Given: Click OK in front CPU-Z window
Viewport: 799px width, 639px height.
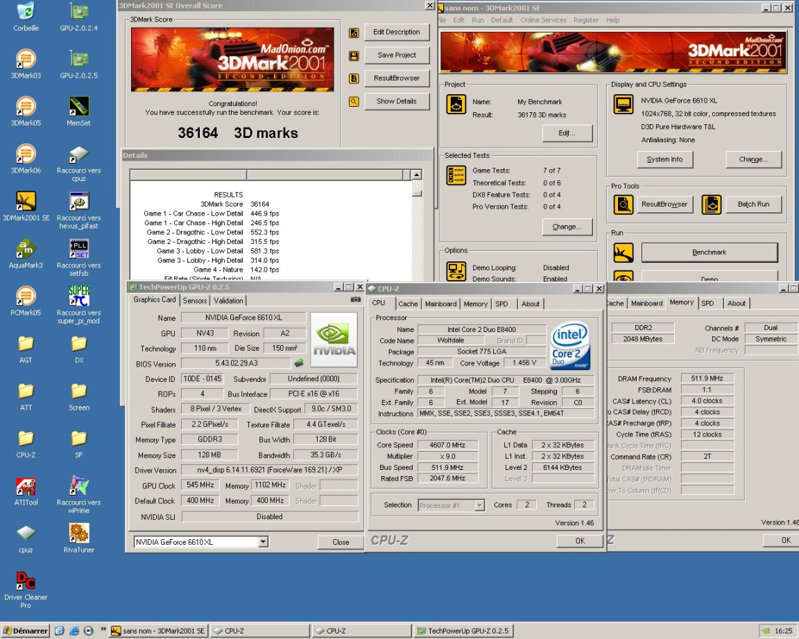Looking at the screenshot, I should coord(580,541).
